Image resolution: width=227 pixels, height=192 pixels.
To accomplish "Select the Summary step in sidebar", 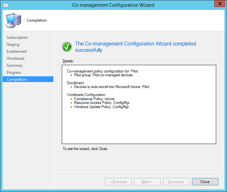I will coord(15,65).
